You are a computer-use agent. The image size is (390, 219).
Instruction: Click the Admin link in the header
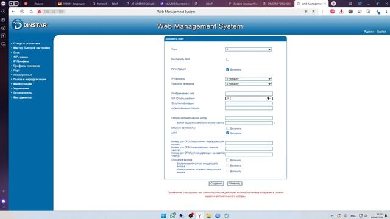coord(368,32)
